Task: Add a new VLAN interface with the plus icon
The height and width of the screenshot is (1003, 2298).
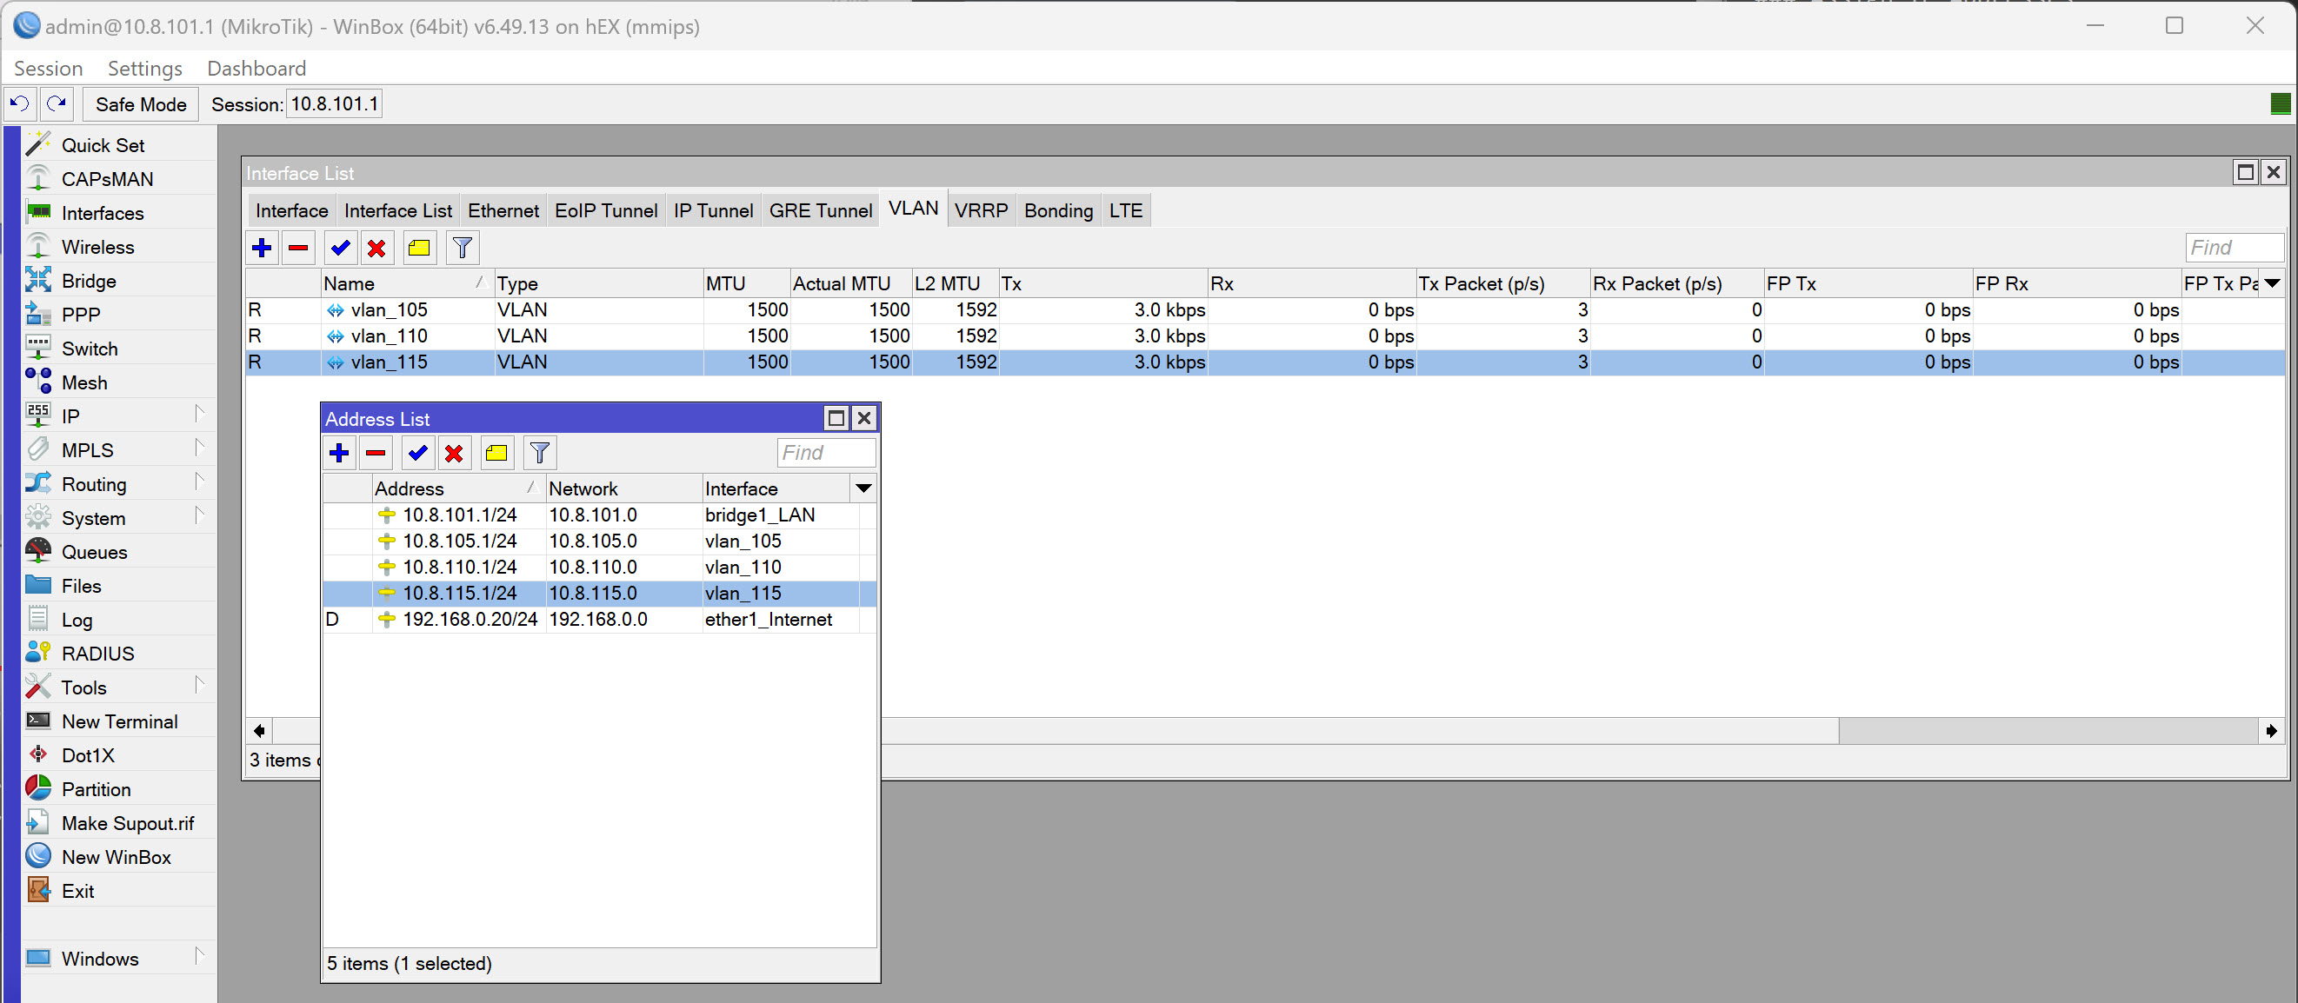Action: (263, 248)
